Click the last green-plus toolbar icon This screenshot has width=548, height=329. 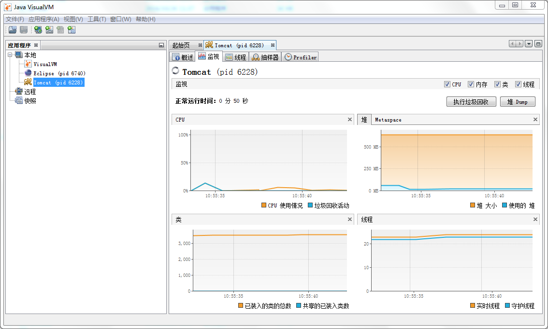(72, 30)
